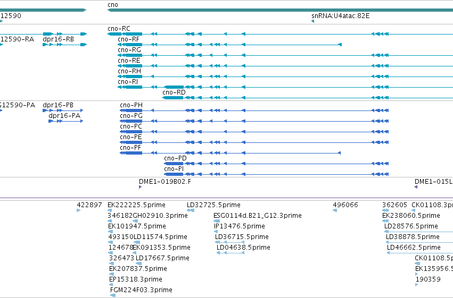Image resolution: width=453 pixels, height=298 pixels.
Task: Select LD32725.5prime EST label
Action: coord(213,205)
